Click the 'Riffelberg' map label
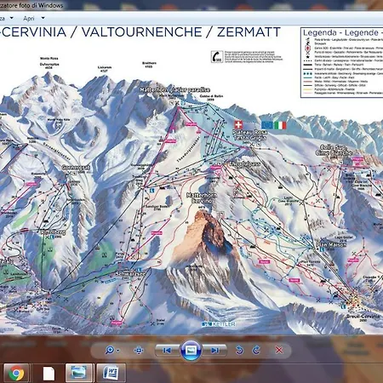Image resolution: width=383 pixels, height=383 pixels. [x=53, y=232]
